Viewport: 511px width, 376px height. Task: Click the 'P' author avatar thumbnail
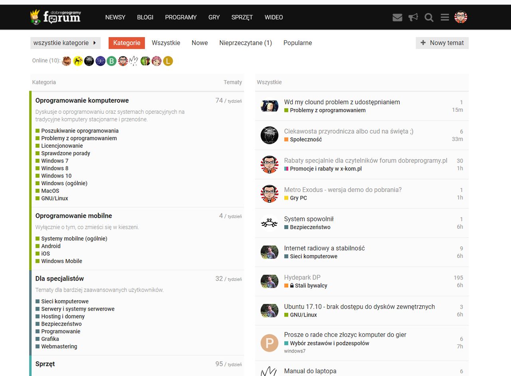pos(269,342)
